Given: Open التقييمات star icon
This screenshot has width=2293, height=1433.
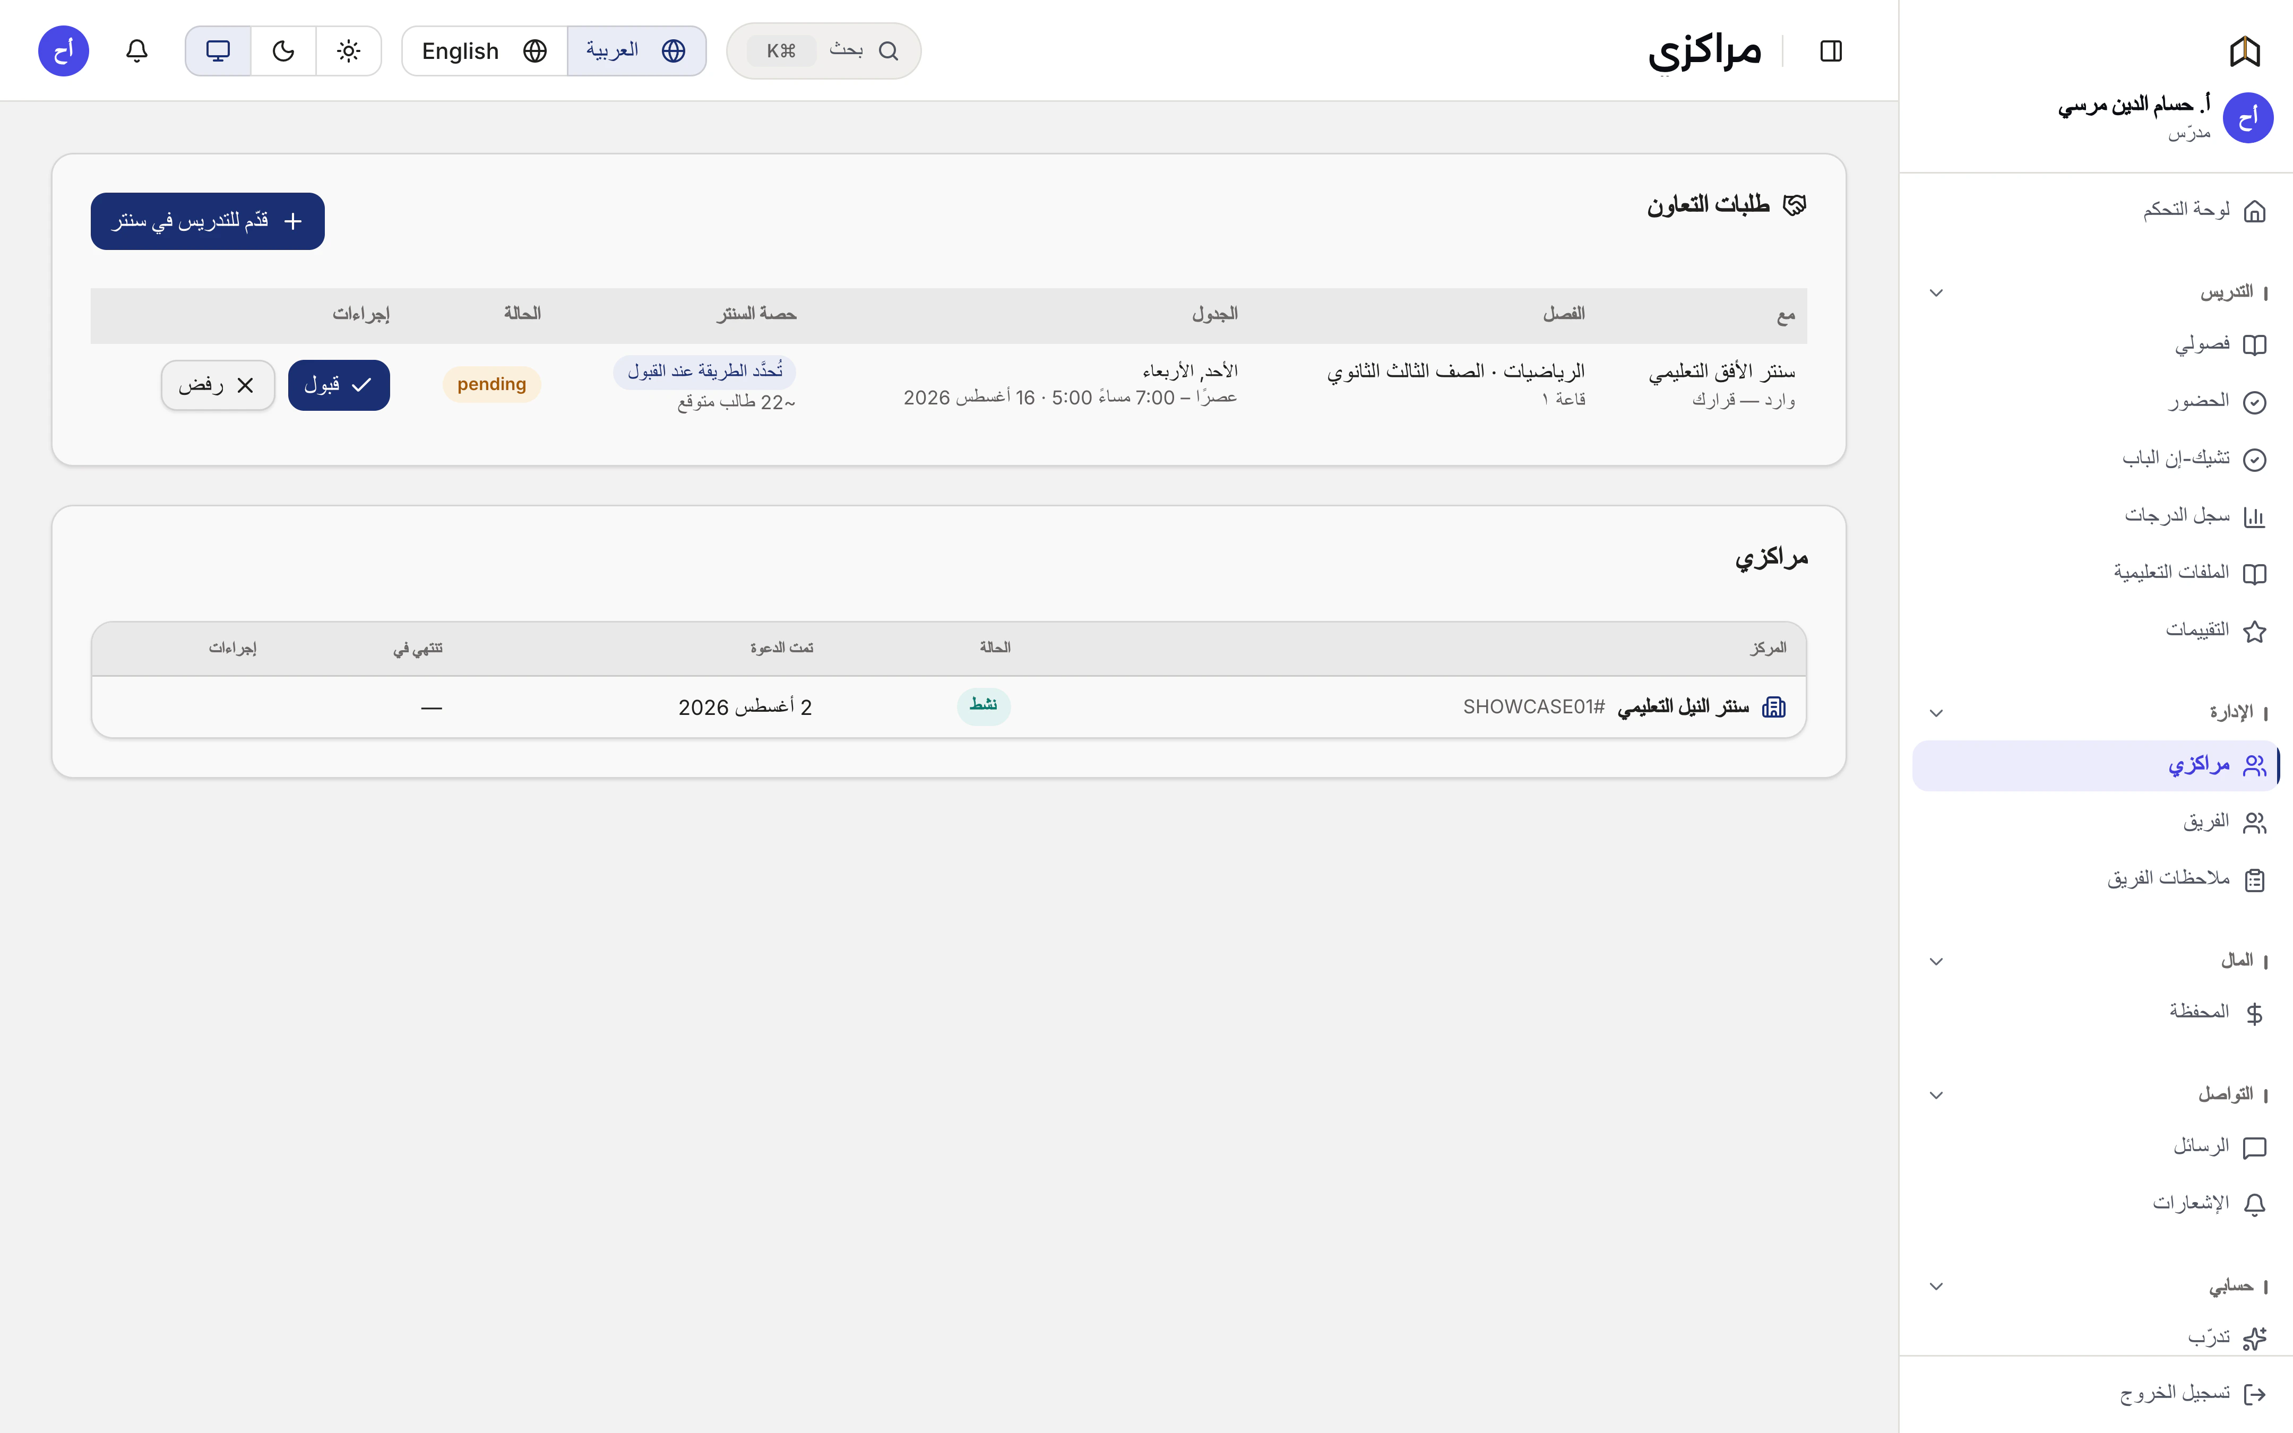Looking at the screenshot, I should [2255, 631].
